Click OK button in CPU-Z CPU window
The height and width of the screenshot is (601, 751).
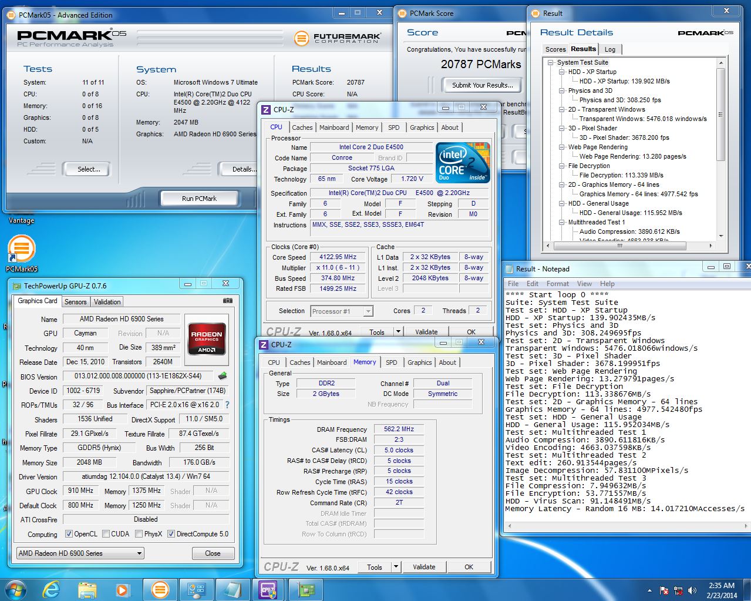click(471, 332)
